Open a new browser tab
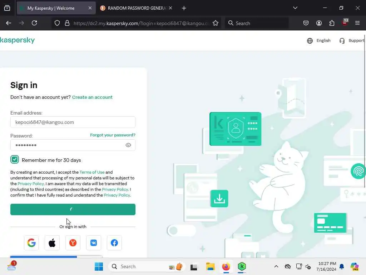Image resolution: width=366 pixels, height=275 pixels. point(184,8)
